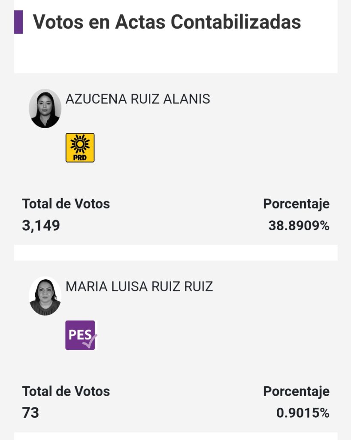Click Total de Votos label under PES
Image resolution: width=351 pixels, height=440 pixels.
pyautogui.click(x=66, y=391)
